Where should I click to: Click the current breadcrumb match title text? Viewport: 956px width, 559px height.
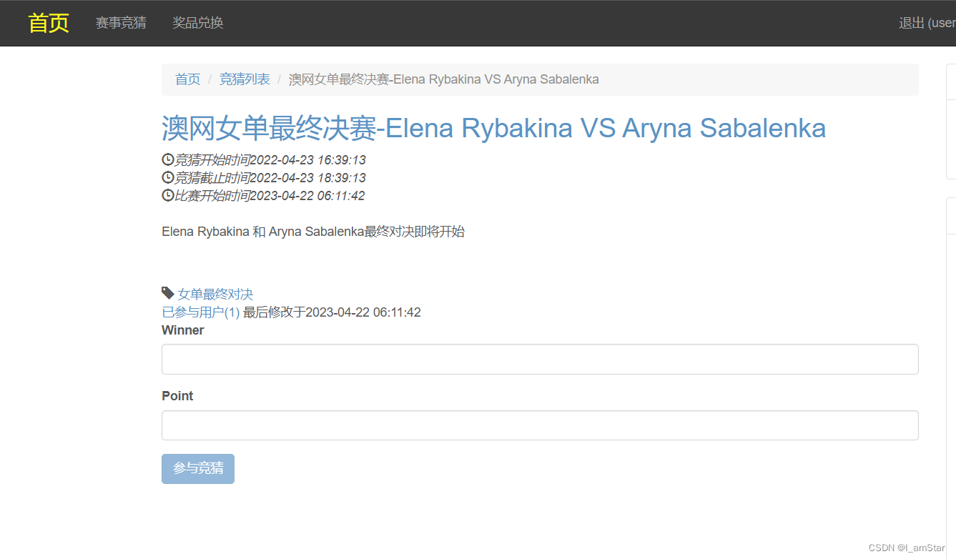click(x=444, y=79)
